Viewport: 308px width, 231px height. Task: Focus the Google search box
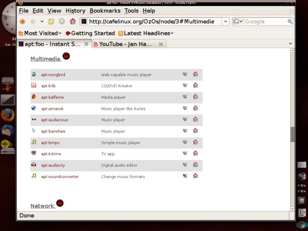(x=266, y=21)
